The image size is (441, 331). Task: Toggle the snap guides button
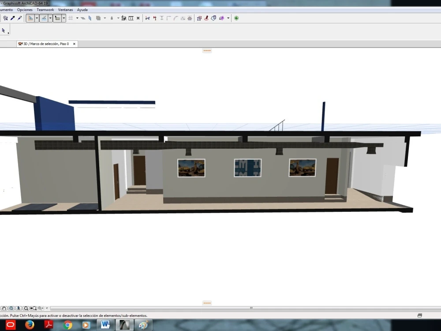[44, 18]
